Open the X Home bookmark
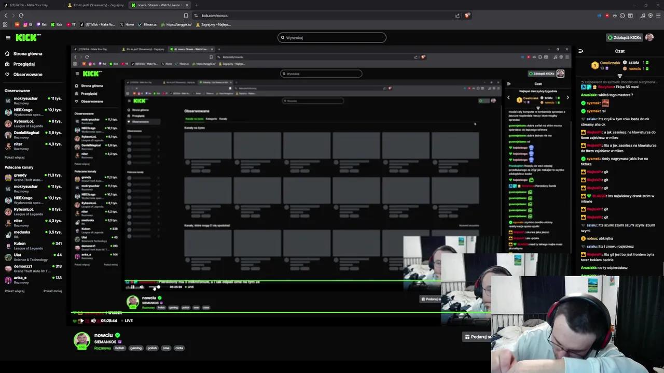 pos(127,24)
